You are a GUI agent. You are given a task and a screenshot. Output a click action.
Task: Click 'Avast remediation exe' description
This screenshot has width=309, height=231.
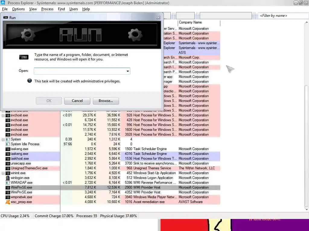click(x=149, y=202)
